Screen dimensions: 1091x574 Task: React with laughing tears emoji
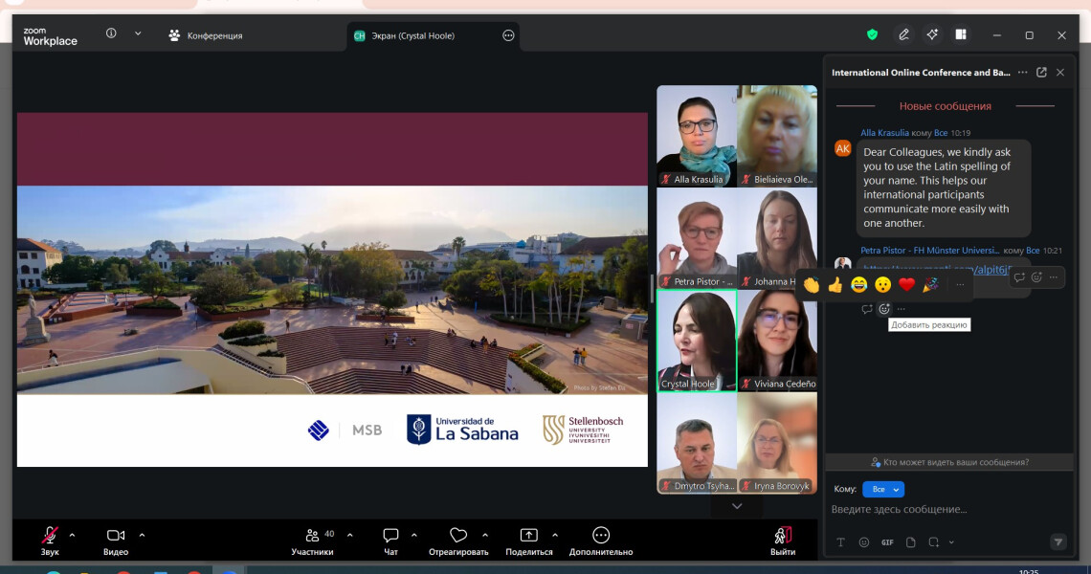pyautogui.click(x=859, y=284)
